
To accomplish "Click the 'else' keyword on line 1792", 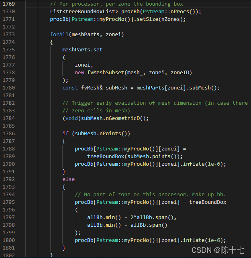I will click(x=69, y=179).
